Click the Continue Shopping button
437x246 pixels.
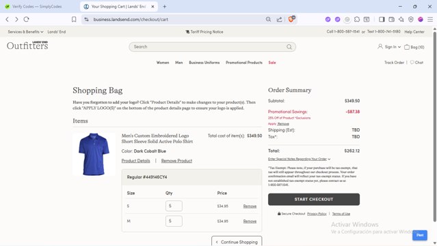(237, 242)
